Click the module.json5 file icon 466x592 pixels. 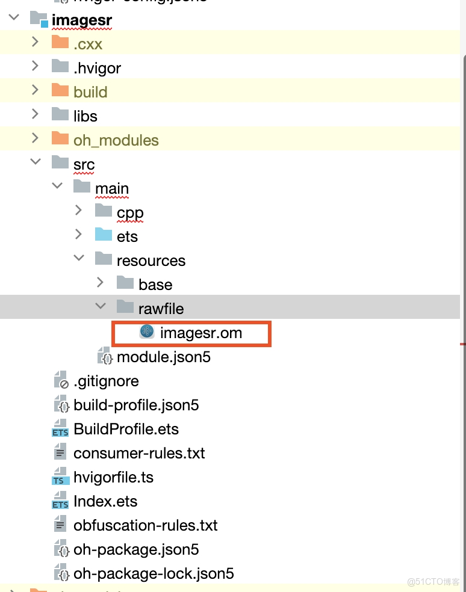coord(104,357)
